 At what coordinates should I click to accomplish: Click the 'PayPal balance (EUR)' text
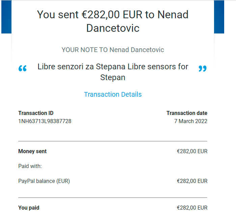tap(44, 181)
